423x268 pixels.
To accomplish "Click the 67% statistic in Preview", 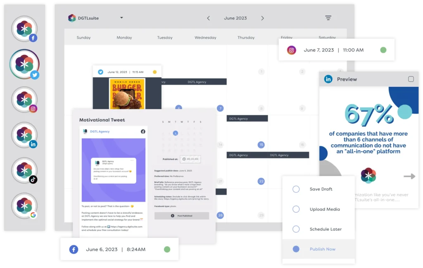I will (369, 115).
